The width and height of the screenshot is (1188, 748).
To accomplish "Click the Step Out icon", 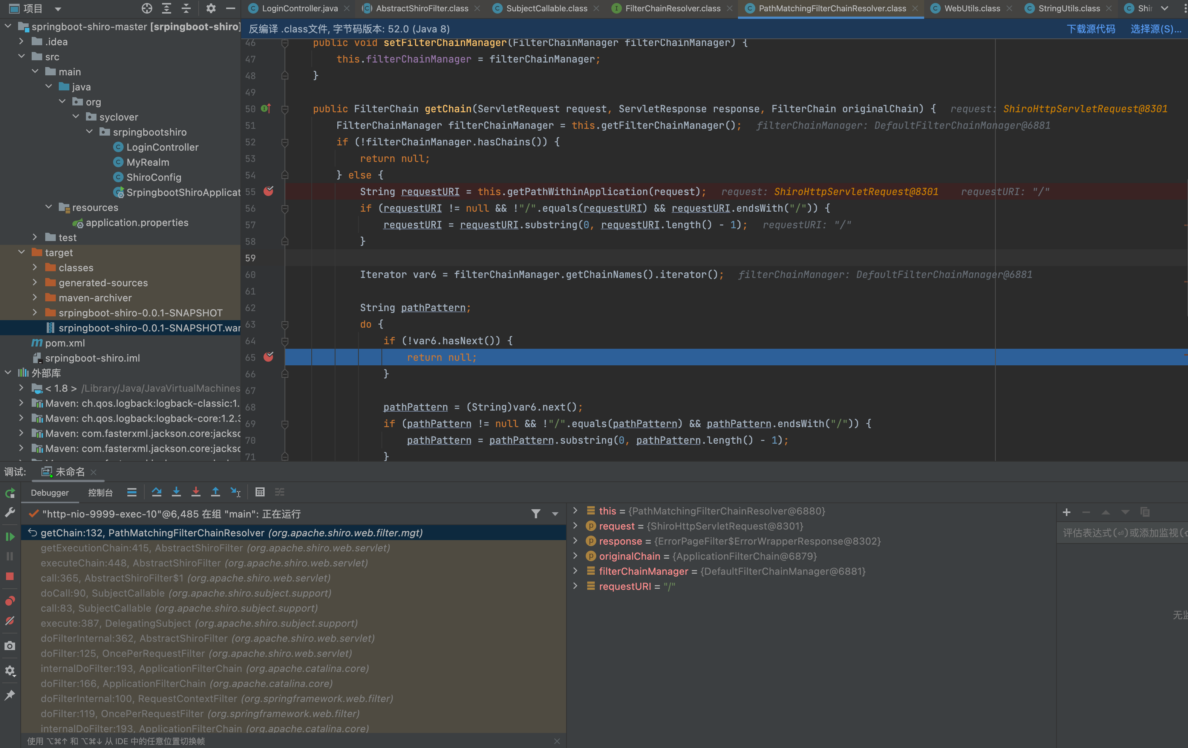I will click(x=216, y=492).
